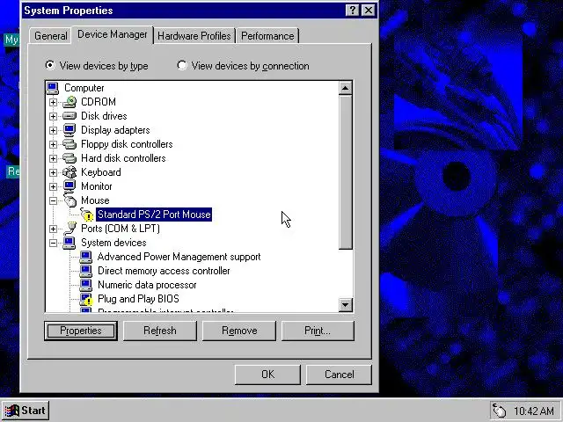The width and height of the screenshot is (563, 422).
Task: Expand the Disk drives branch
Action: (53, 116)
